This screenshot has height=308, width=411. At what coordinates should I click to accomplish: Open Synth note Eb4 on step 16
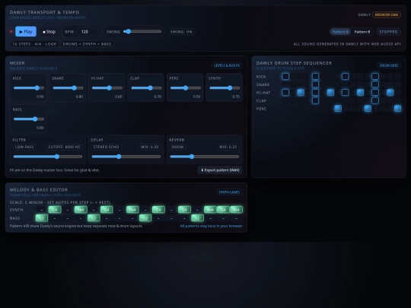pyautogui.click(x=236, y=210)
